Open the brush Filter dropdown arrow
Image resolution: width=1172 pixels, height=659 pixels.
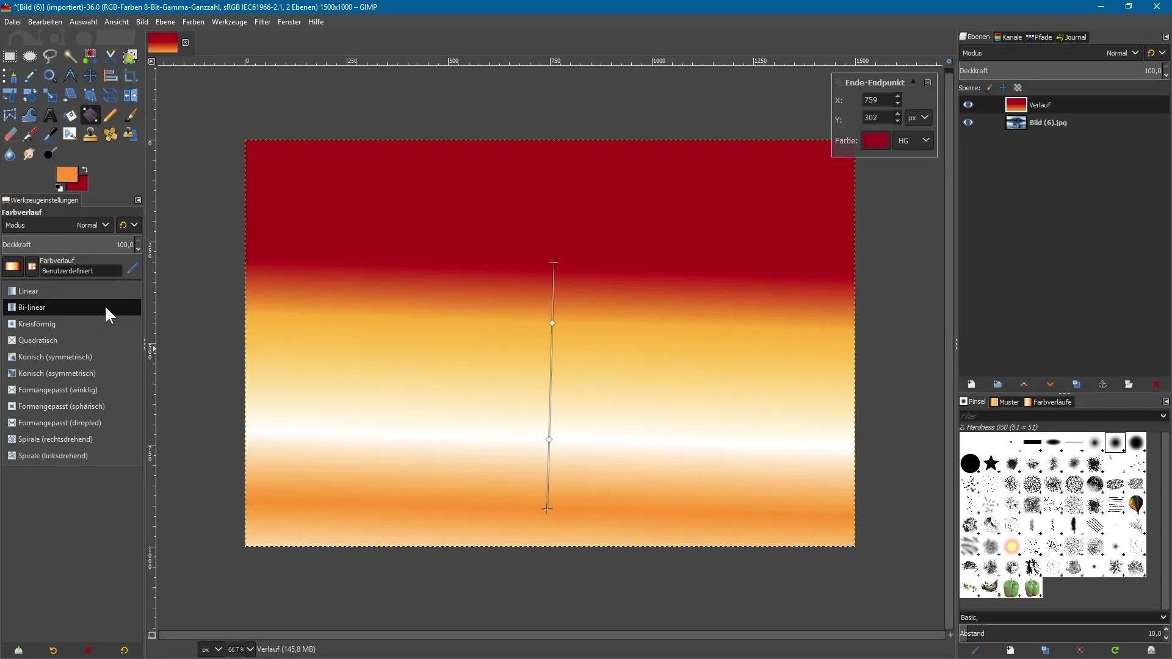click(1162, 416)
